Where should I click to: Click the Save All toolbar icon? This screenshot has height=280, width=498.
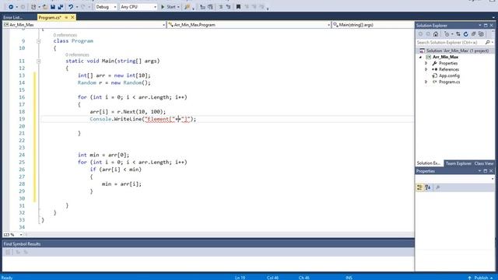[61, 7]
